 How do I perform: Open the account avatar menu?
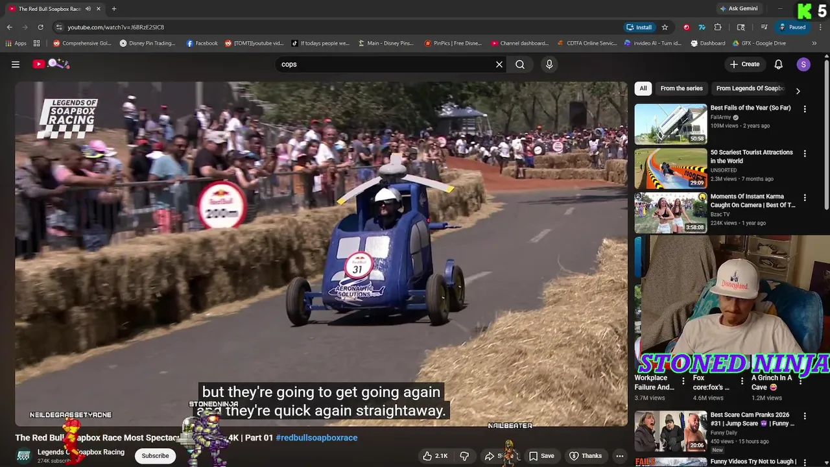pyautogui.click(x=803, y=64)
